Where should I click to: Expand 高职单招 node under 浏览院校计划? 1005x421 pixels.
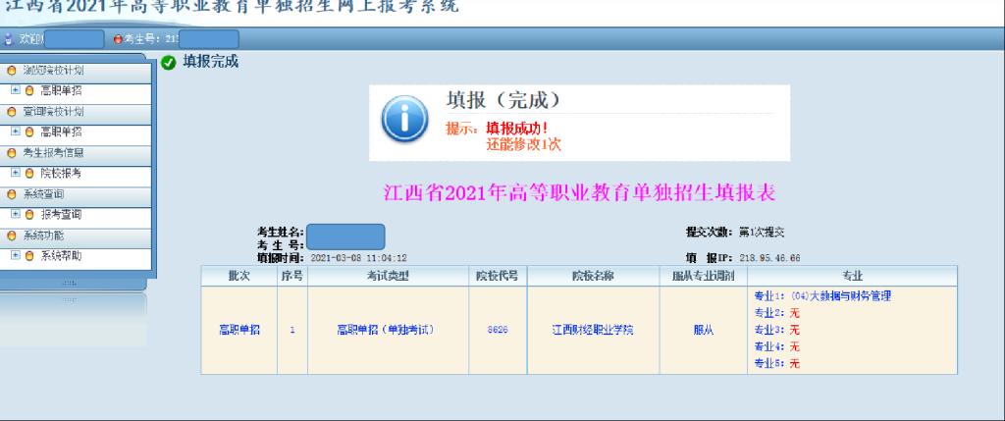point(15,90)
